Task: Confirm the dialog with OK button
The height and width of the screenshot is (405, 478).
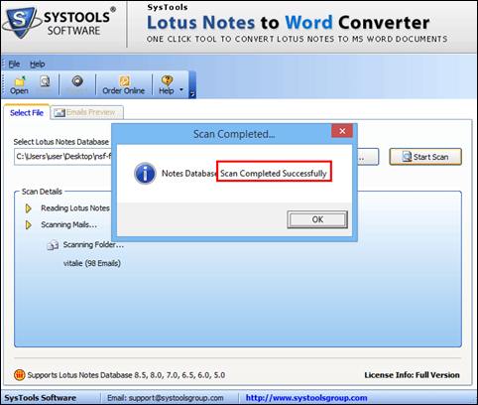Action: point(317,219)
